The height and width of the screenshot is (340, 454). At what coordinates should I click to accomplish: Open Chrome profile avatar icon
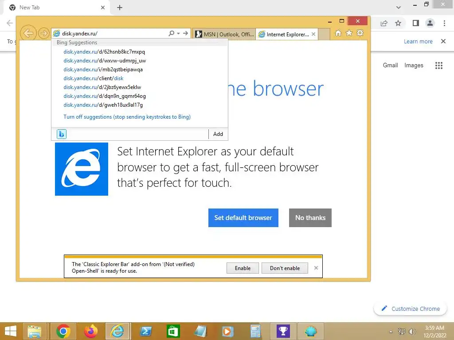tap(430, 23)
